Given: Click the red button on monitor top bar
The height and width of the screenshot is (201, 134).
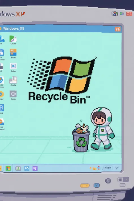Looking at the screenshot, I should click(129, 14).
